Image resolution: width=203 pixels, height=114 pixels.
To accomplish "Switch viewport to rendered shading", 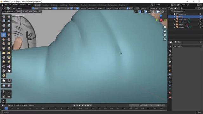I will (163, 12).
